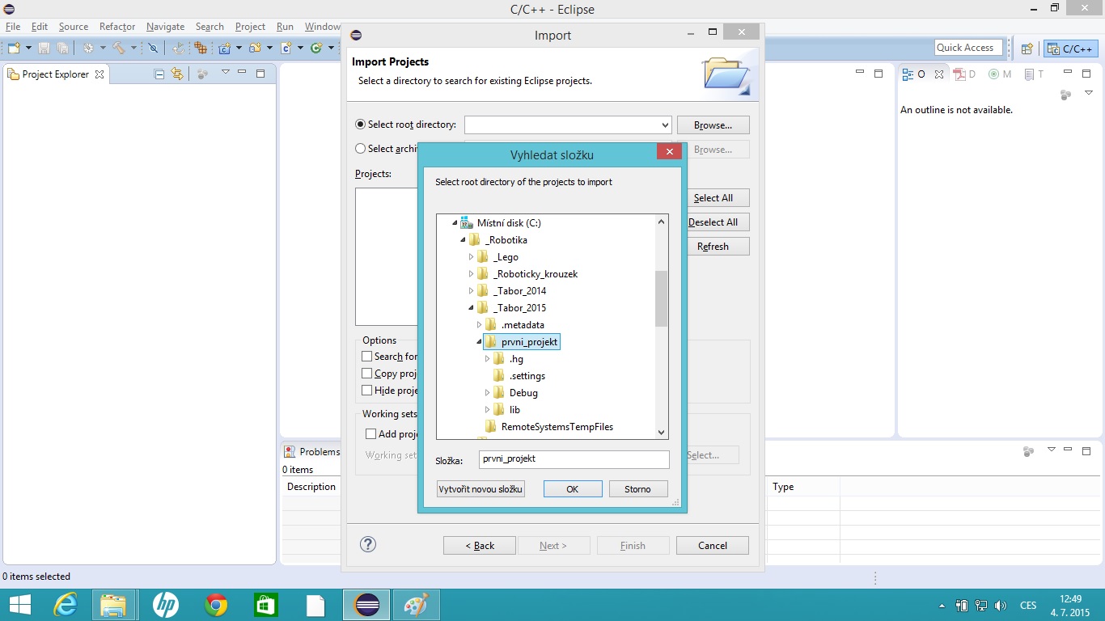Enable 'Copy projects into workspace' checkbox

pos(367,374)
